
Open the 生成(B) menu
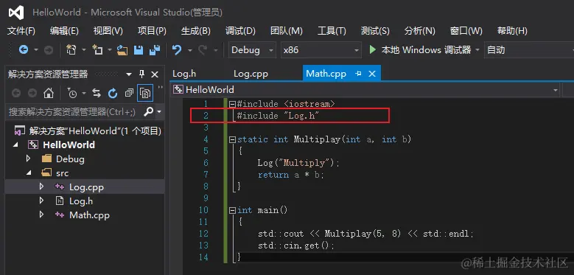pyautogui.click(x=196, y=31)
